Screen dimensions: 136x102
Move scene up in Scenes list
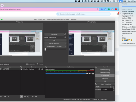click(x=5, y=96)
